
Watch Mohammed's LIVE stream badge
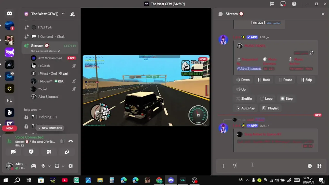pyautogui.click(x=71, y=58)
